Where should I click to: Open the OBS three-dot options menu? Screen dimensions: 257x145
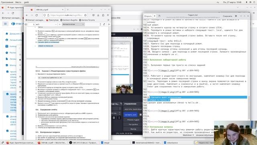(x=119, y=118)
